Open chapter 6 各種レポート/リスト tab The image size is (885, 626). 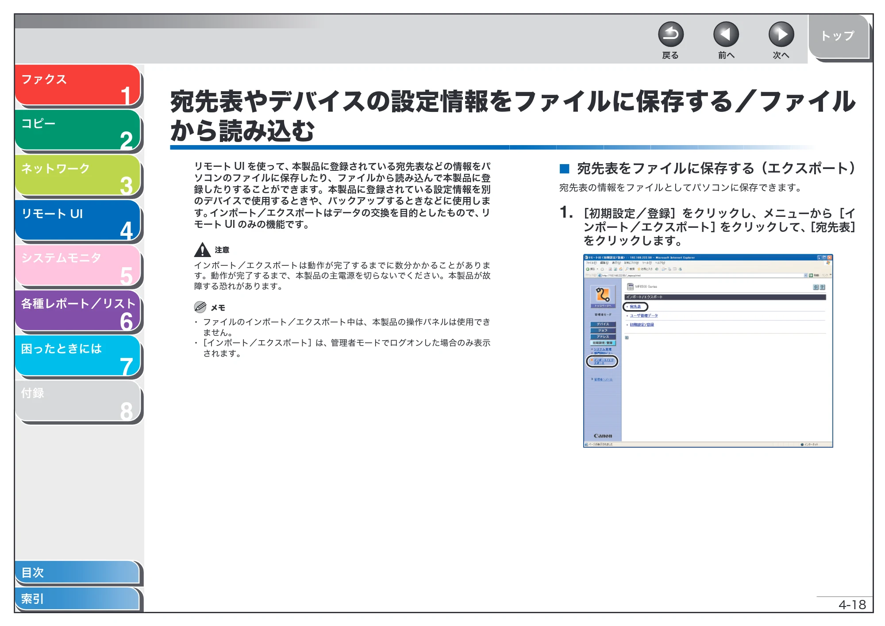tap(78, 311)
